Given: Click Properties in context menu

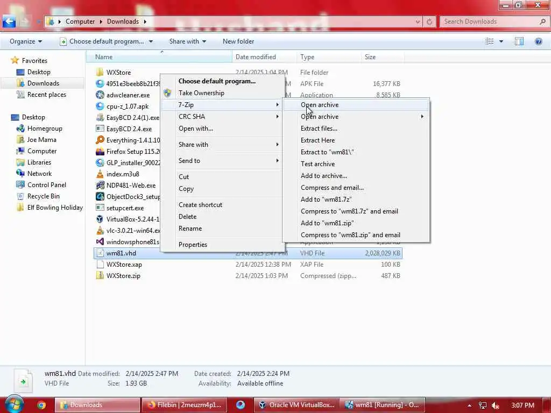Looking at the screenshot, I should click(193, 245).
